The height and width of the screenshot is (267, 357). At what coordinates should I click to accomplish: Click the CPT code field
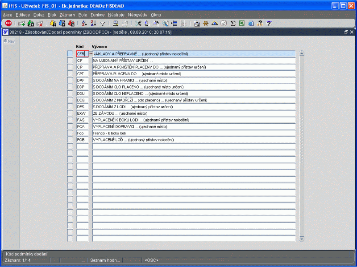coord(83,73)
